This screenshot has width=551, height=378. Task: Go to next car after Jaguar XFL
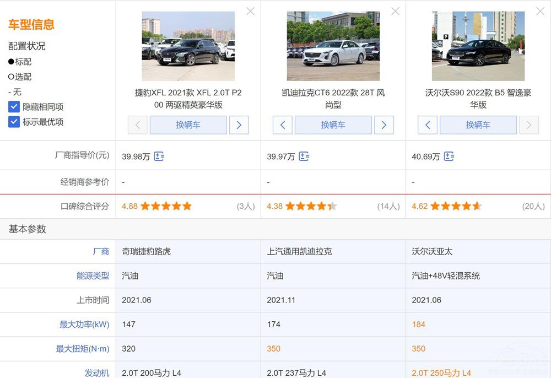[239, 125]
